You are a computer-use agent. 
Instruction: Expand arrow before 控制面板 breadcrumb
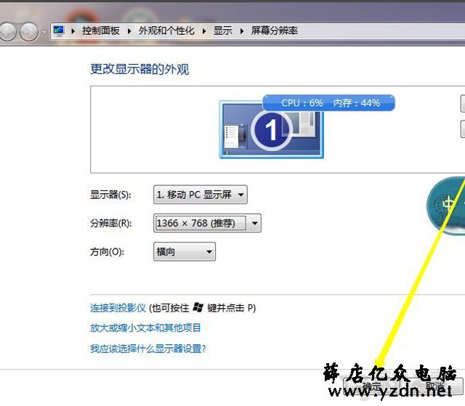coord(73,31)
